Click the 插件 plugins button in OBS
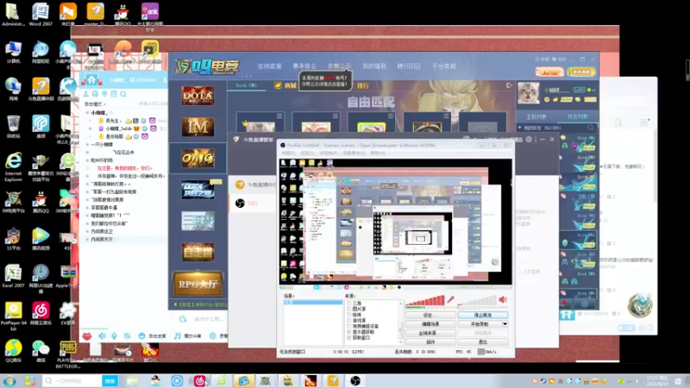690x388 pixels. pos(430,341)
